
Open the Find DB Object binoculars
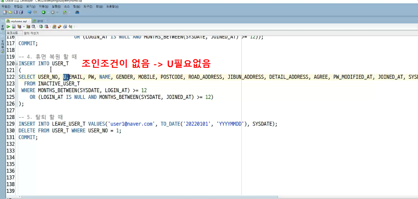coord(77,12)
